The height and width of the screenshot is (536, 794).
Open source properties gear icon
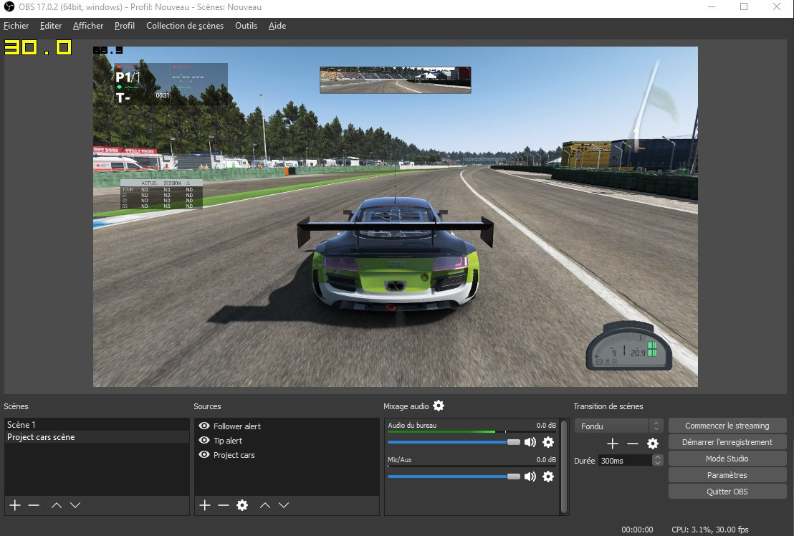point(242,505)
